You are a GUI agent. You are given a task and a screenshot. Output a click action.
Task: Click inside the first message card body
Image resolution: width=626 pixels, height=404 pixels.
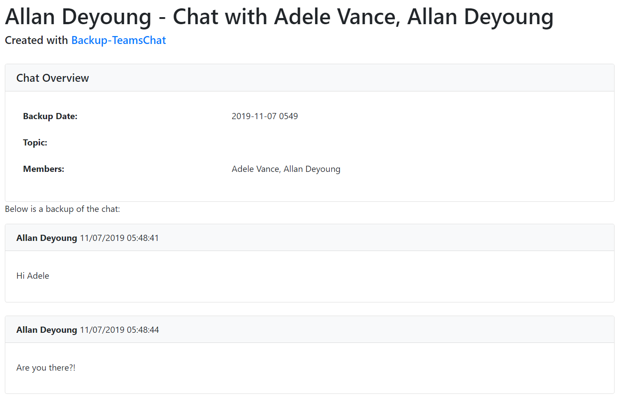click(309, 277)
